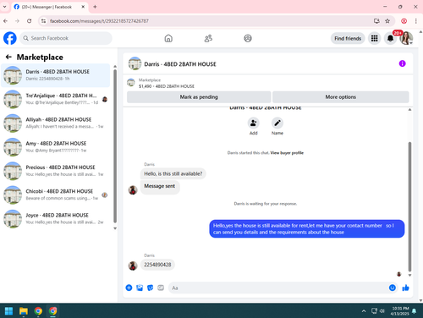
Task: Open the emoji picker smiley icon
Action: click(393, 288)
